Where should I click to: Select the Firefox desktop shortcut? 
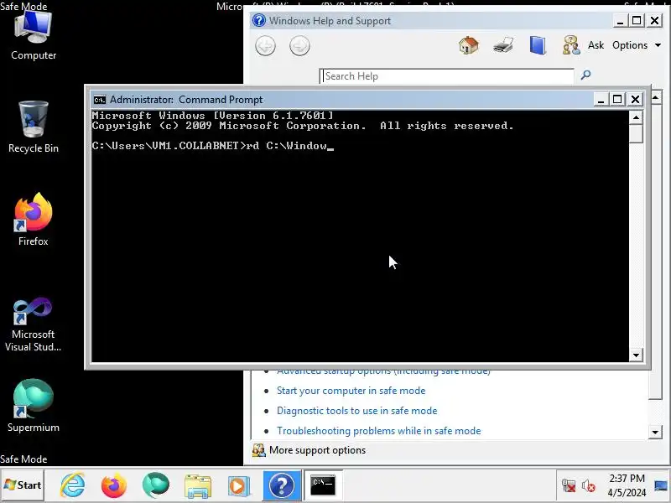click(34, 220)
